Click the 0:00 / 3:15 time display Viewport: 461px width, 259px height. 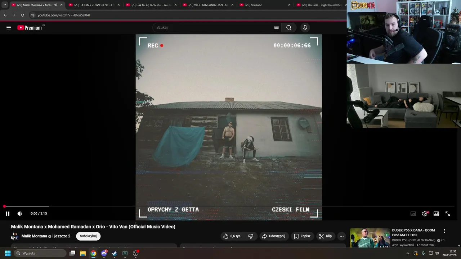pos(39,214)
